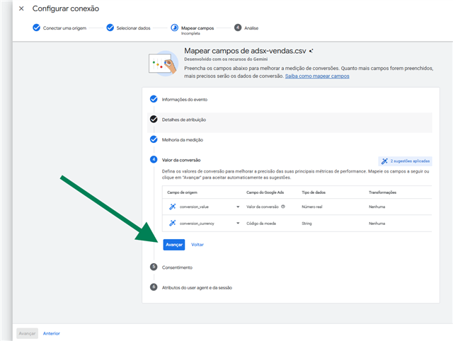The height and width of the screenshot is (341, 453).
Task: Click Nenhuma in the conversion_value row
Action: [x=377, y=207]
